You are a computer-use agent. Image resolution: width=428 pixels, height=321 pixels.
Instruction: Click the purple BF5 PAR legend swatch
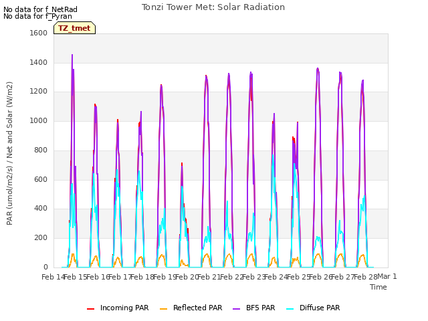(236, 308)
